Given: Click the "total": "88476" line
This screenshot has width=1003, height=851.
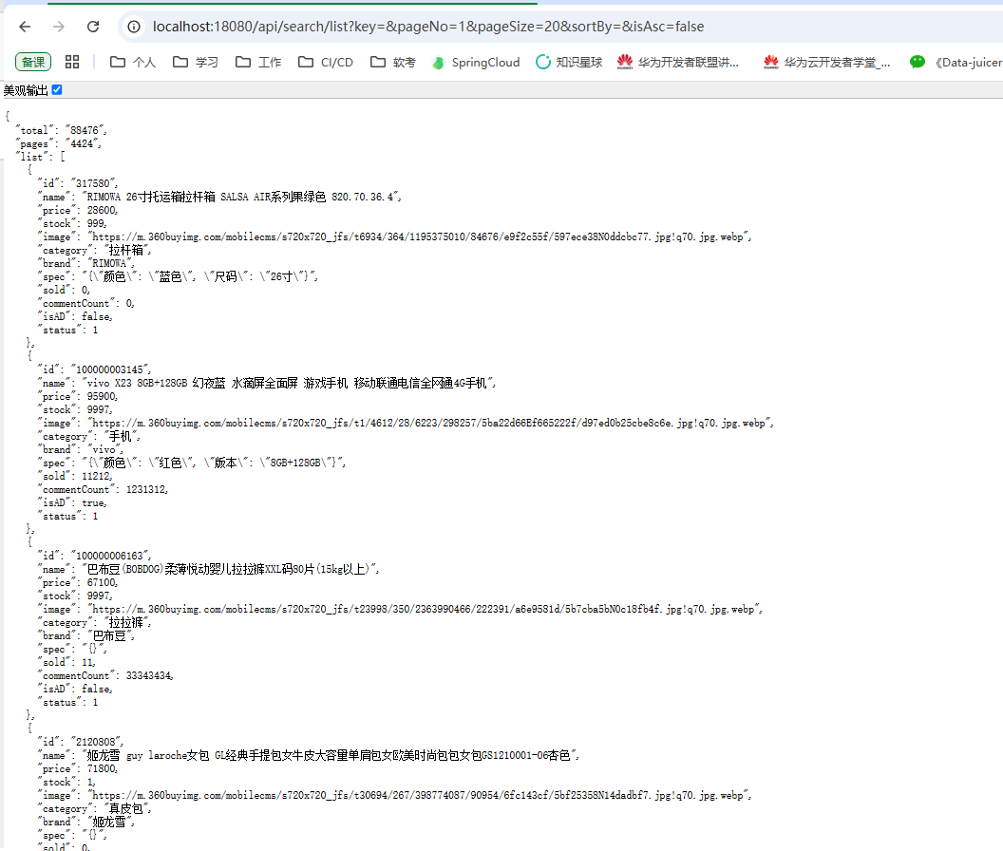Looking at the screenshot, I should point(61,130).
